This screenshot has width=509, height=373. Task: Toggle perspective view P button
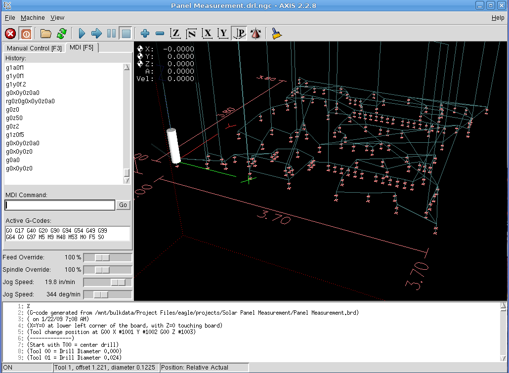[x=240, y=34]
